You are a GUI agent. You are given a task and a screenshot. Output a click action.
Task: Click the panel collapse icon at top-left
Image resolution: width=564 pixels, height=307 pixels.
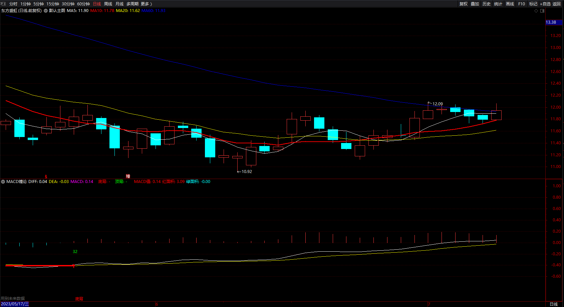[x=3, y=4]
